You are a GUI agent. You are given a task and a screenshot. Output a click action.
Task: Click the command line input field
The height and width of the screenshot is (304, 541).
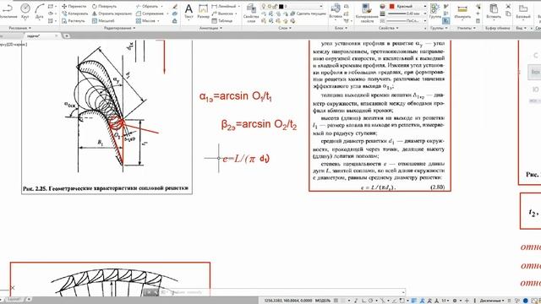[x=283, y=292]
